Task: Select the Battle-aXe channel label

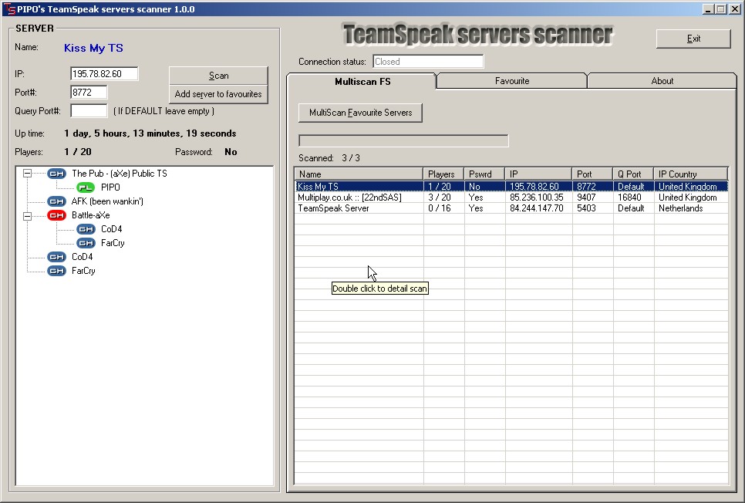Action: coord(91,215)
